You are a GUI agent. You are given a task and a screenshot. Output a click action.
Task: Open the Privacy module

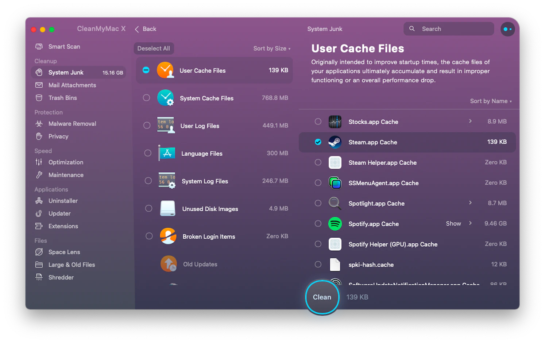pyautogui.click(x=52, y=137)
